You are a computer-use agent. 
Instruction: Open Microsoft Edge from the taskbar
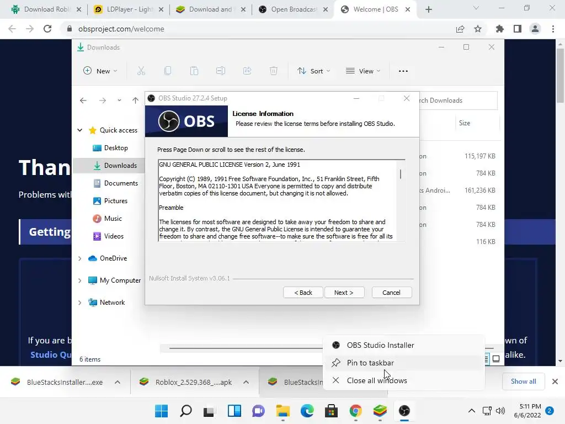point(307,411)
